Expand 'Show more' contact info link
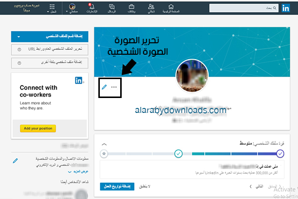 click(78, 172)
